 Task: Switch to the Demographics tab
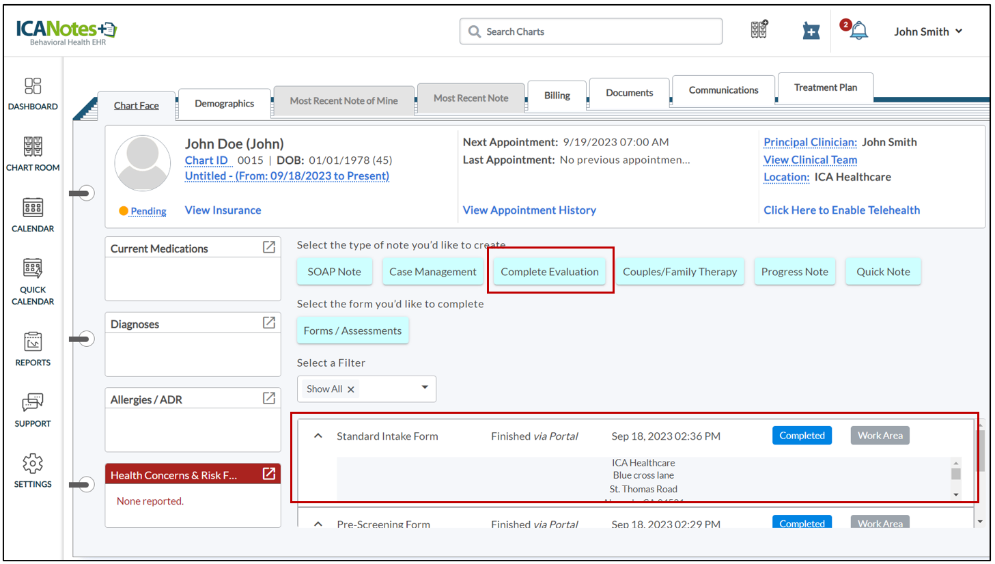pos(224,103)
